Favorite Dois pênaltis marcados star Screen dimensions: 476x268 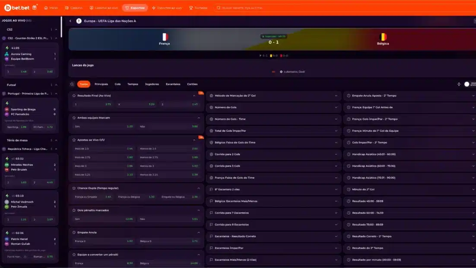pyautogui.click(x=74, y=210)
